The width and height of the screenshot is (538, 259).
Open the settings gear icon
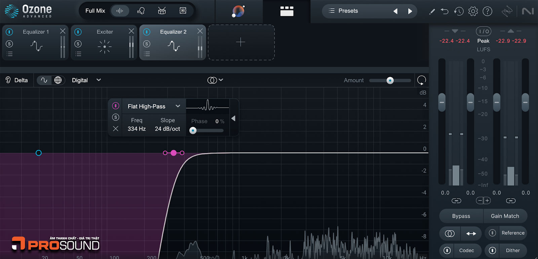[473, 11]
